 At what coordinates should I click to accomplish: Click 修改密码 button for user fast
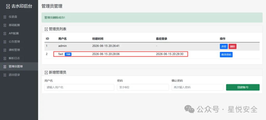click(226, 55)
